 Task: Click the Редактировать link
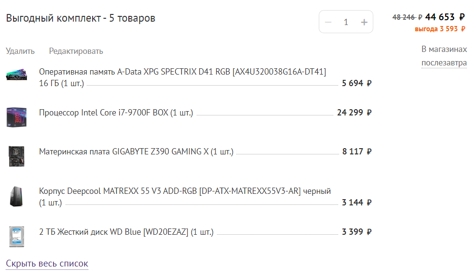pos(76,51)
